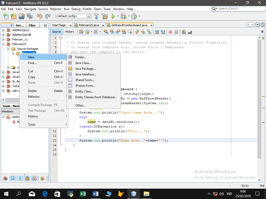Click the Windows Start button
The image size is (266, 199).
point(6,194)
